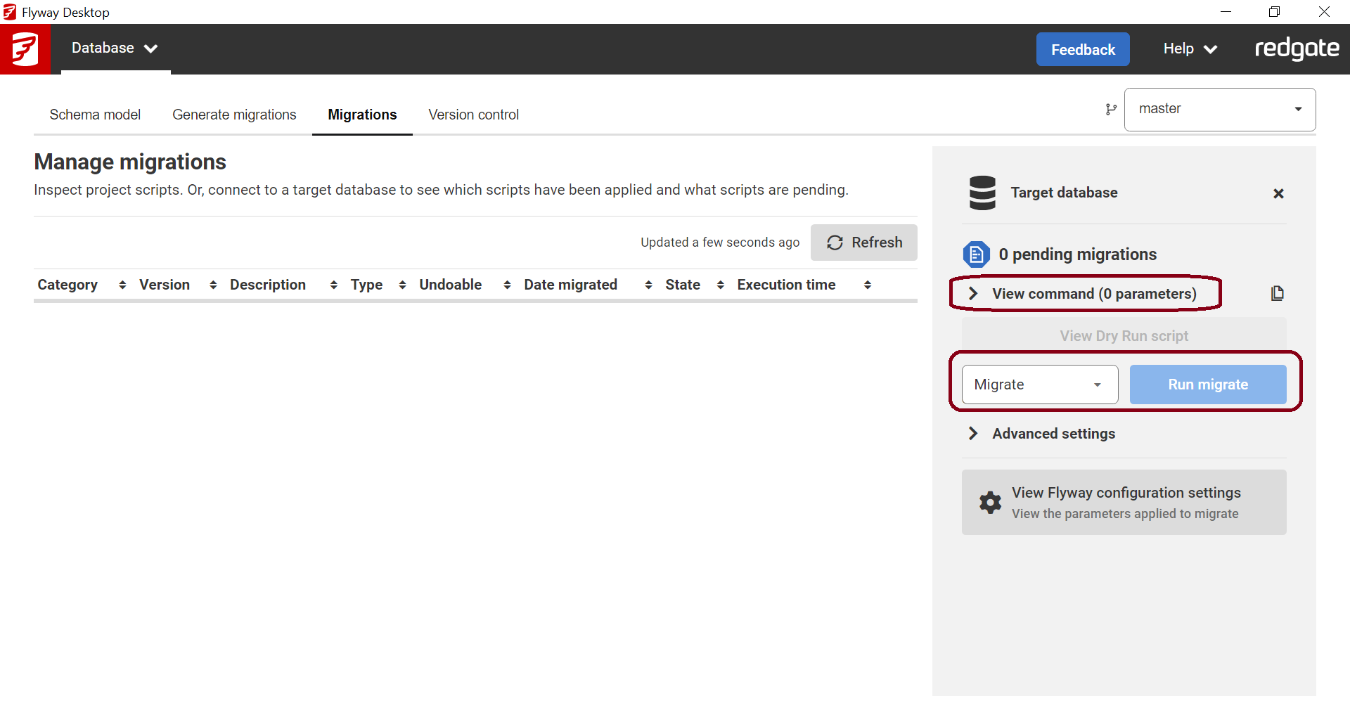Sort table by Category column
Screen dimensions: 1350x717
(x=122, y=285)
